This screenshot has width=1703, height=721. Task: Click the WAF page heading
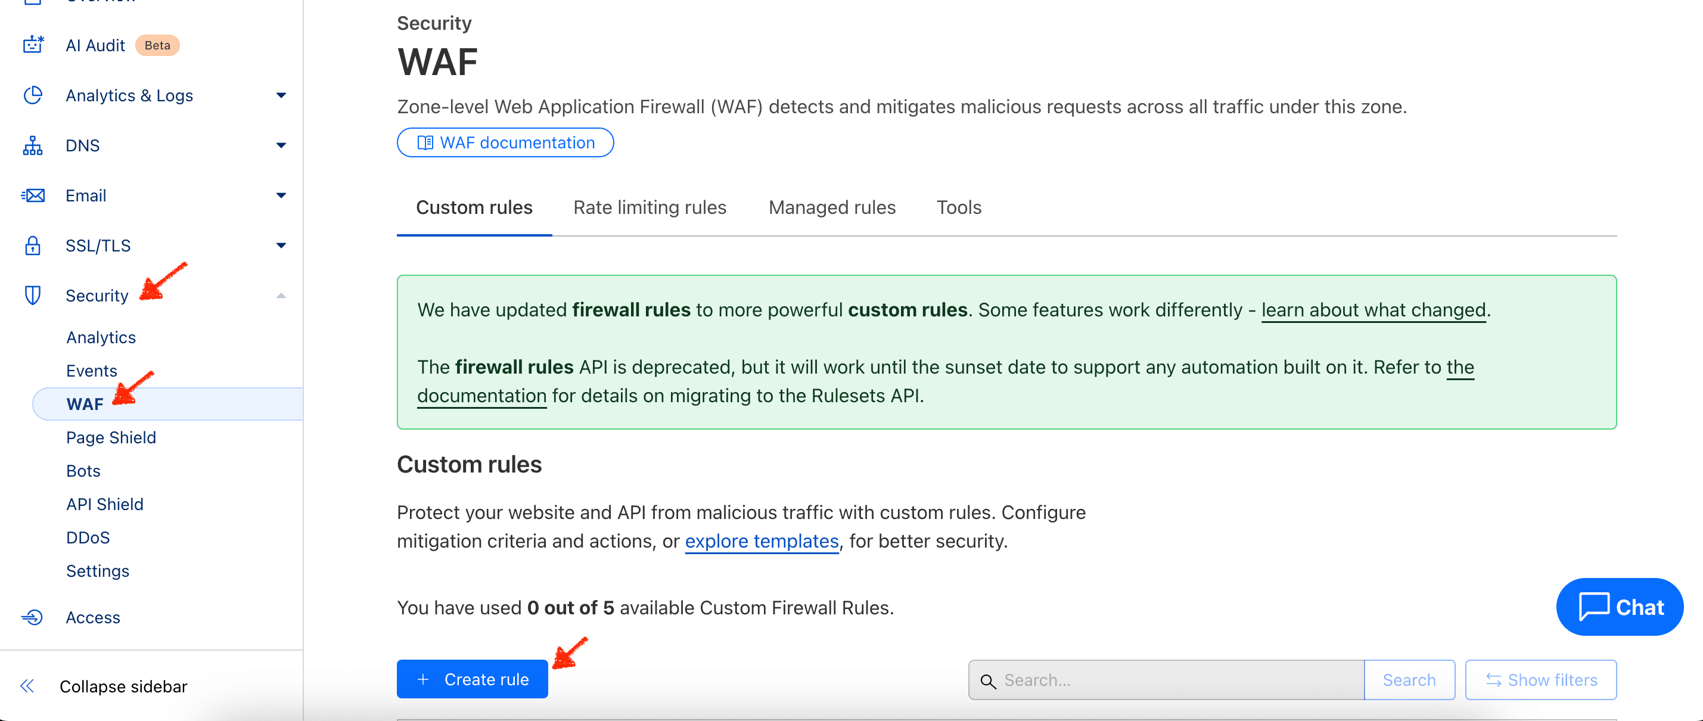[437, 62]
